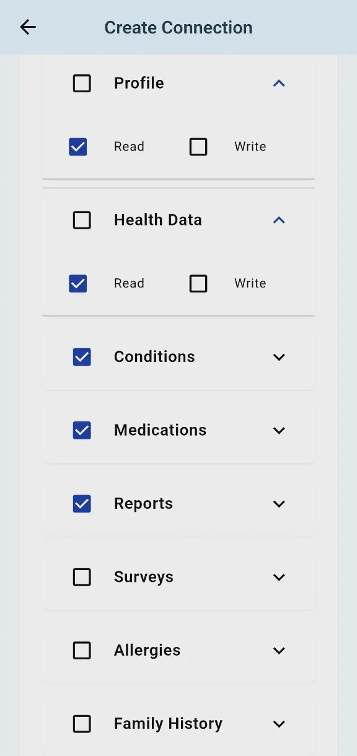Expand the Allergies section
The image size is (357, 756).
click(279, 651)
